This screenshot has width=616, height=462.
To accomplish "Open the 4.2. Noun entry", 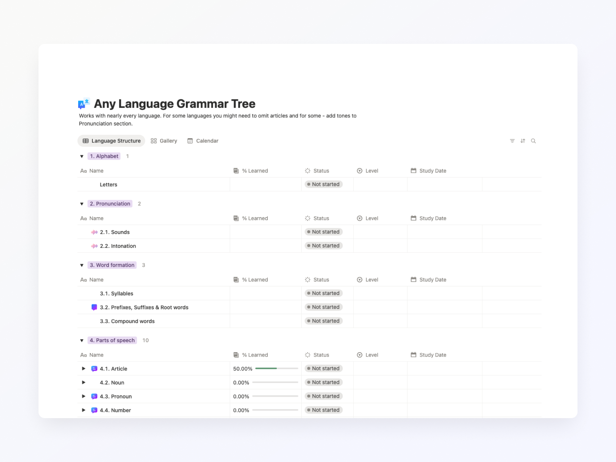I will point(112,383).
